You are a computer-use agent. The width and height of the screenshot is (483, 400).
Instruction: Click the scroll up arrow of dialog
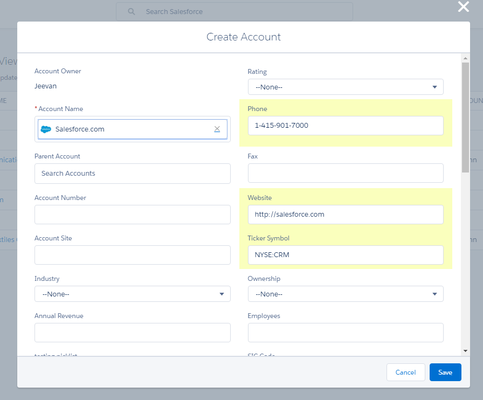click(465, 58)
